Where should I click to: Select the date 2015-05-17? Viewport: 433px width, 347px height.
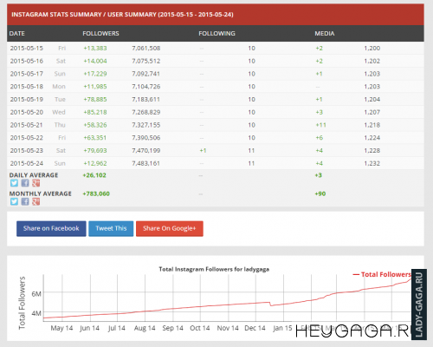(27, 74)
